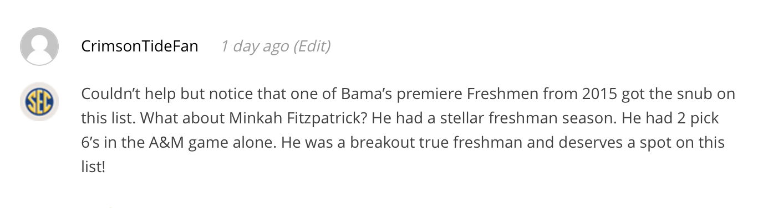Open the SEC logo badge icon
This screenshot has width=763, height=208.
click(39, 102)
